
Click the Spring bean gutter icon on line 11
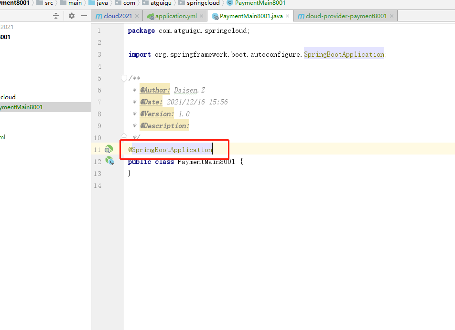109,149
